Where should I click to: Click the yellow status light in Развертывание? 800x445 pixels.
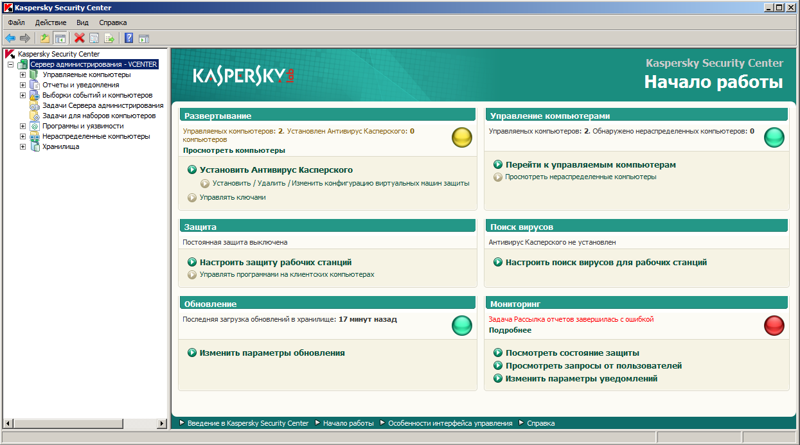(x=462, y=137)
